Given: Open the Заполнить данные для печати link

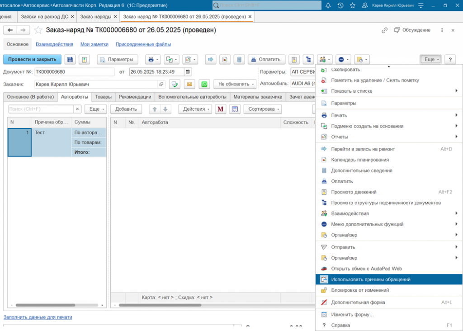Looking at the screenshot, I should (x=38, y=317).
